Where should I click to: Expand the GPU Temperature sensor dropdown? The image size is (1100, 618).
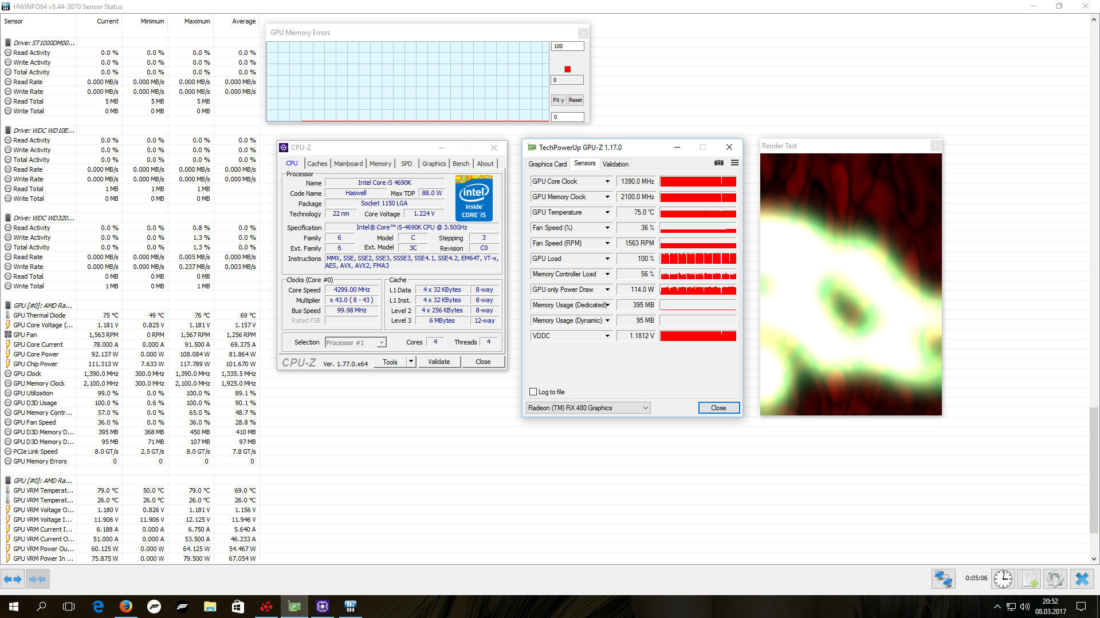[x=607, y=212]
